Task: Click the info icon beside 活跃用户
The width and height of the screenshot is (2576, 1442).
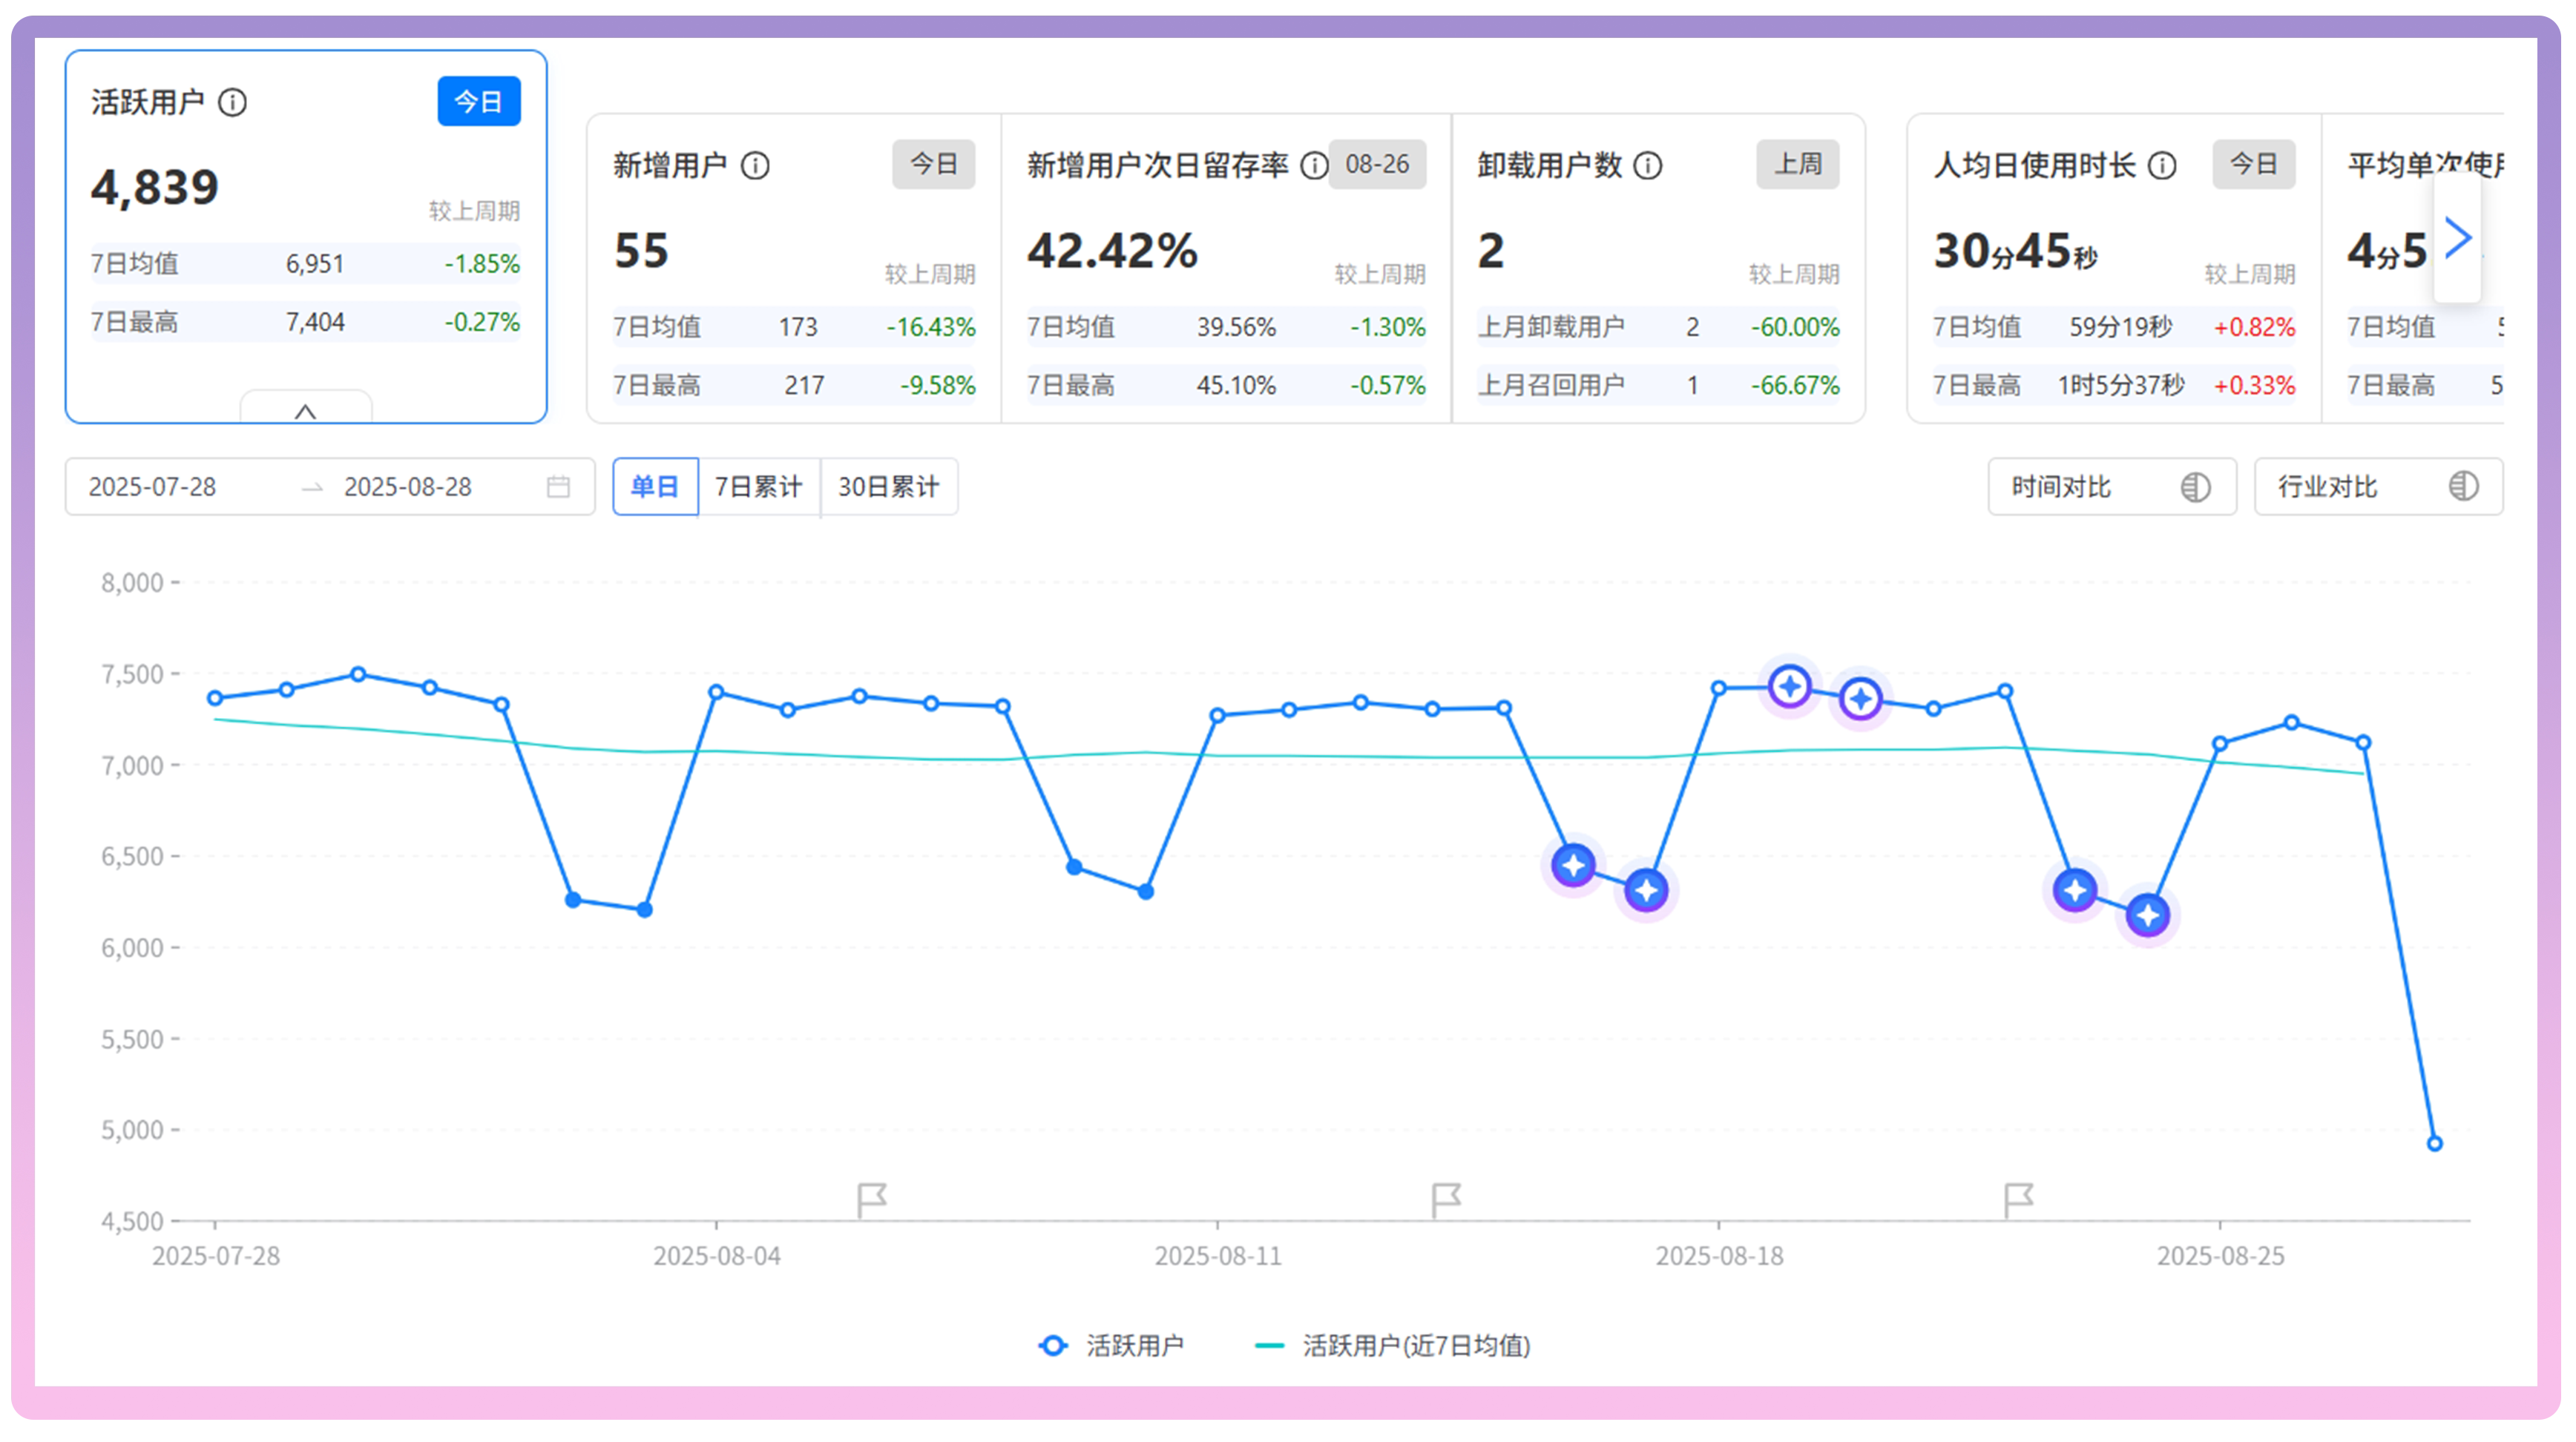Action: pos(232,102)
